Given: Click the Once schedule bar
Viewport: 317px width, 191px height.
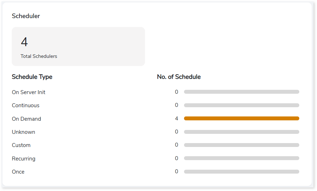Looking at the screenshot, I should pyautogui.click(x=241, y=171).
